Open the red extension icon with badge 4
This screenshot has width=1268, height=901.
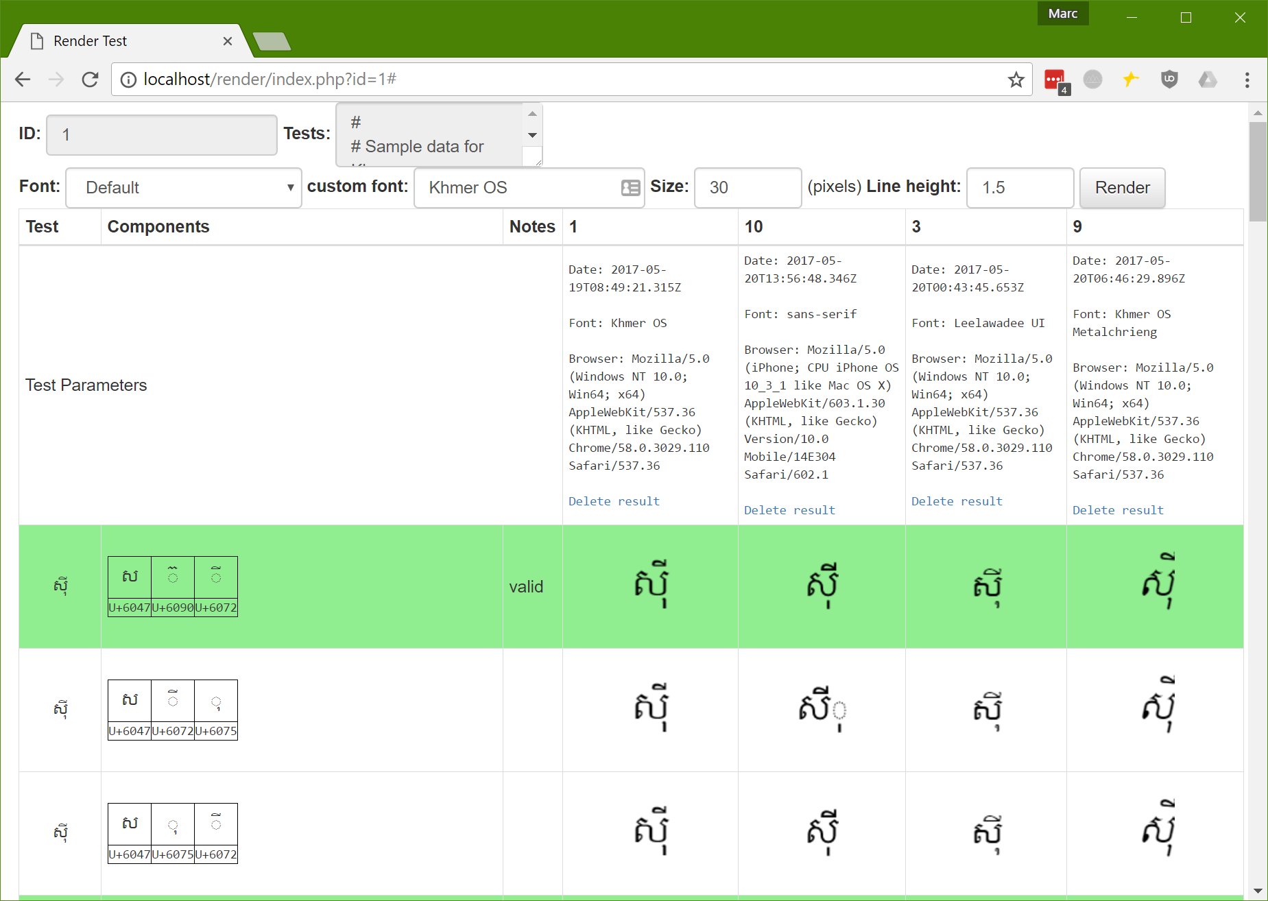click(x=1056, y=81)
